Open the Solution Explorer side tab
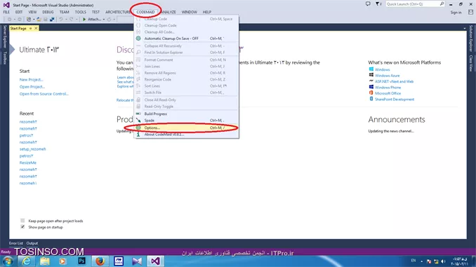This screenshot has height=267, width=476. pos(471,39)
